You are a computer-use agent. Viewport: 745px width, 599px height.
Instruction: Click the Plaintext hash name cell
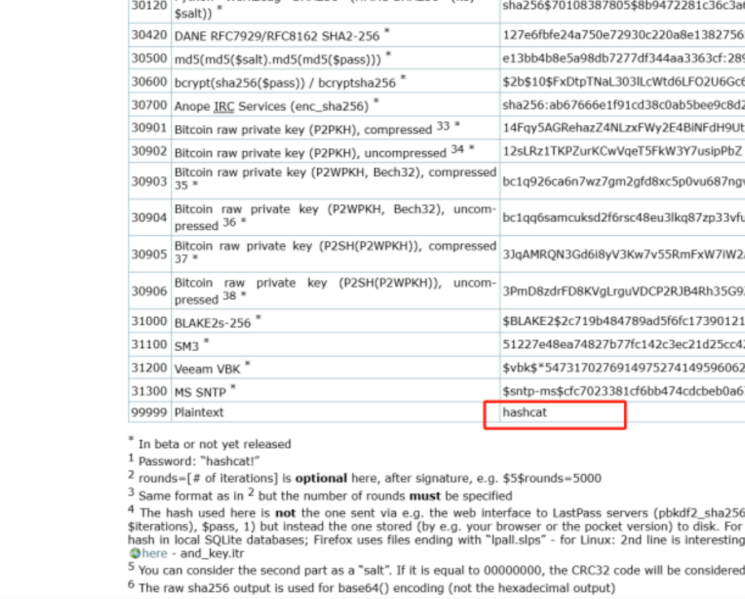click(199, 413)
